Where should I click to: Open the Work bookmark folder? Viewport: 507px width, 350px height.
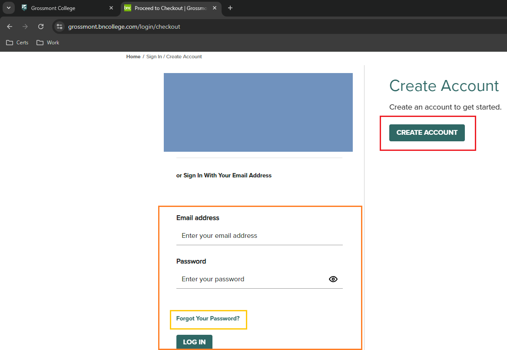point(48,43)
